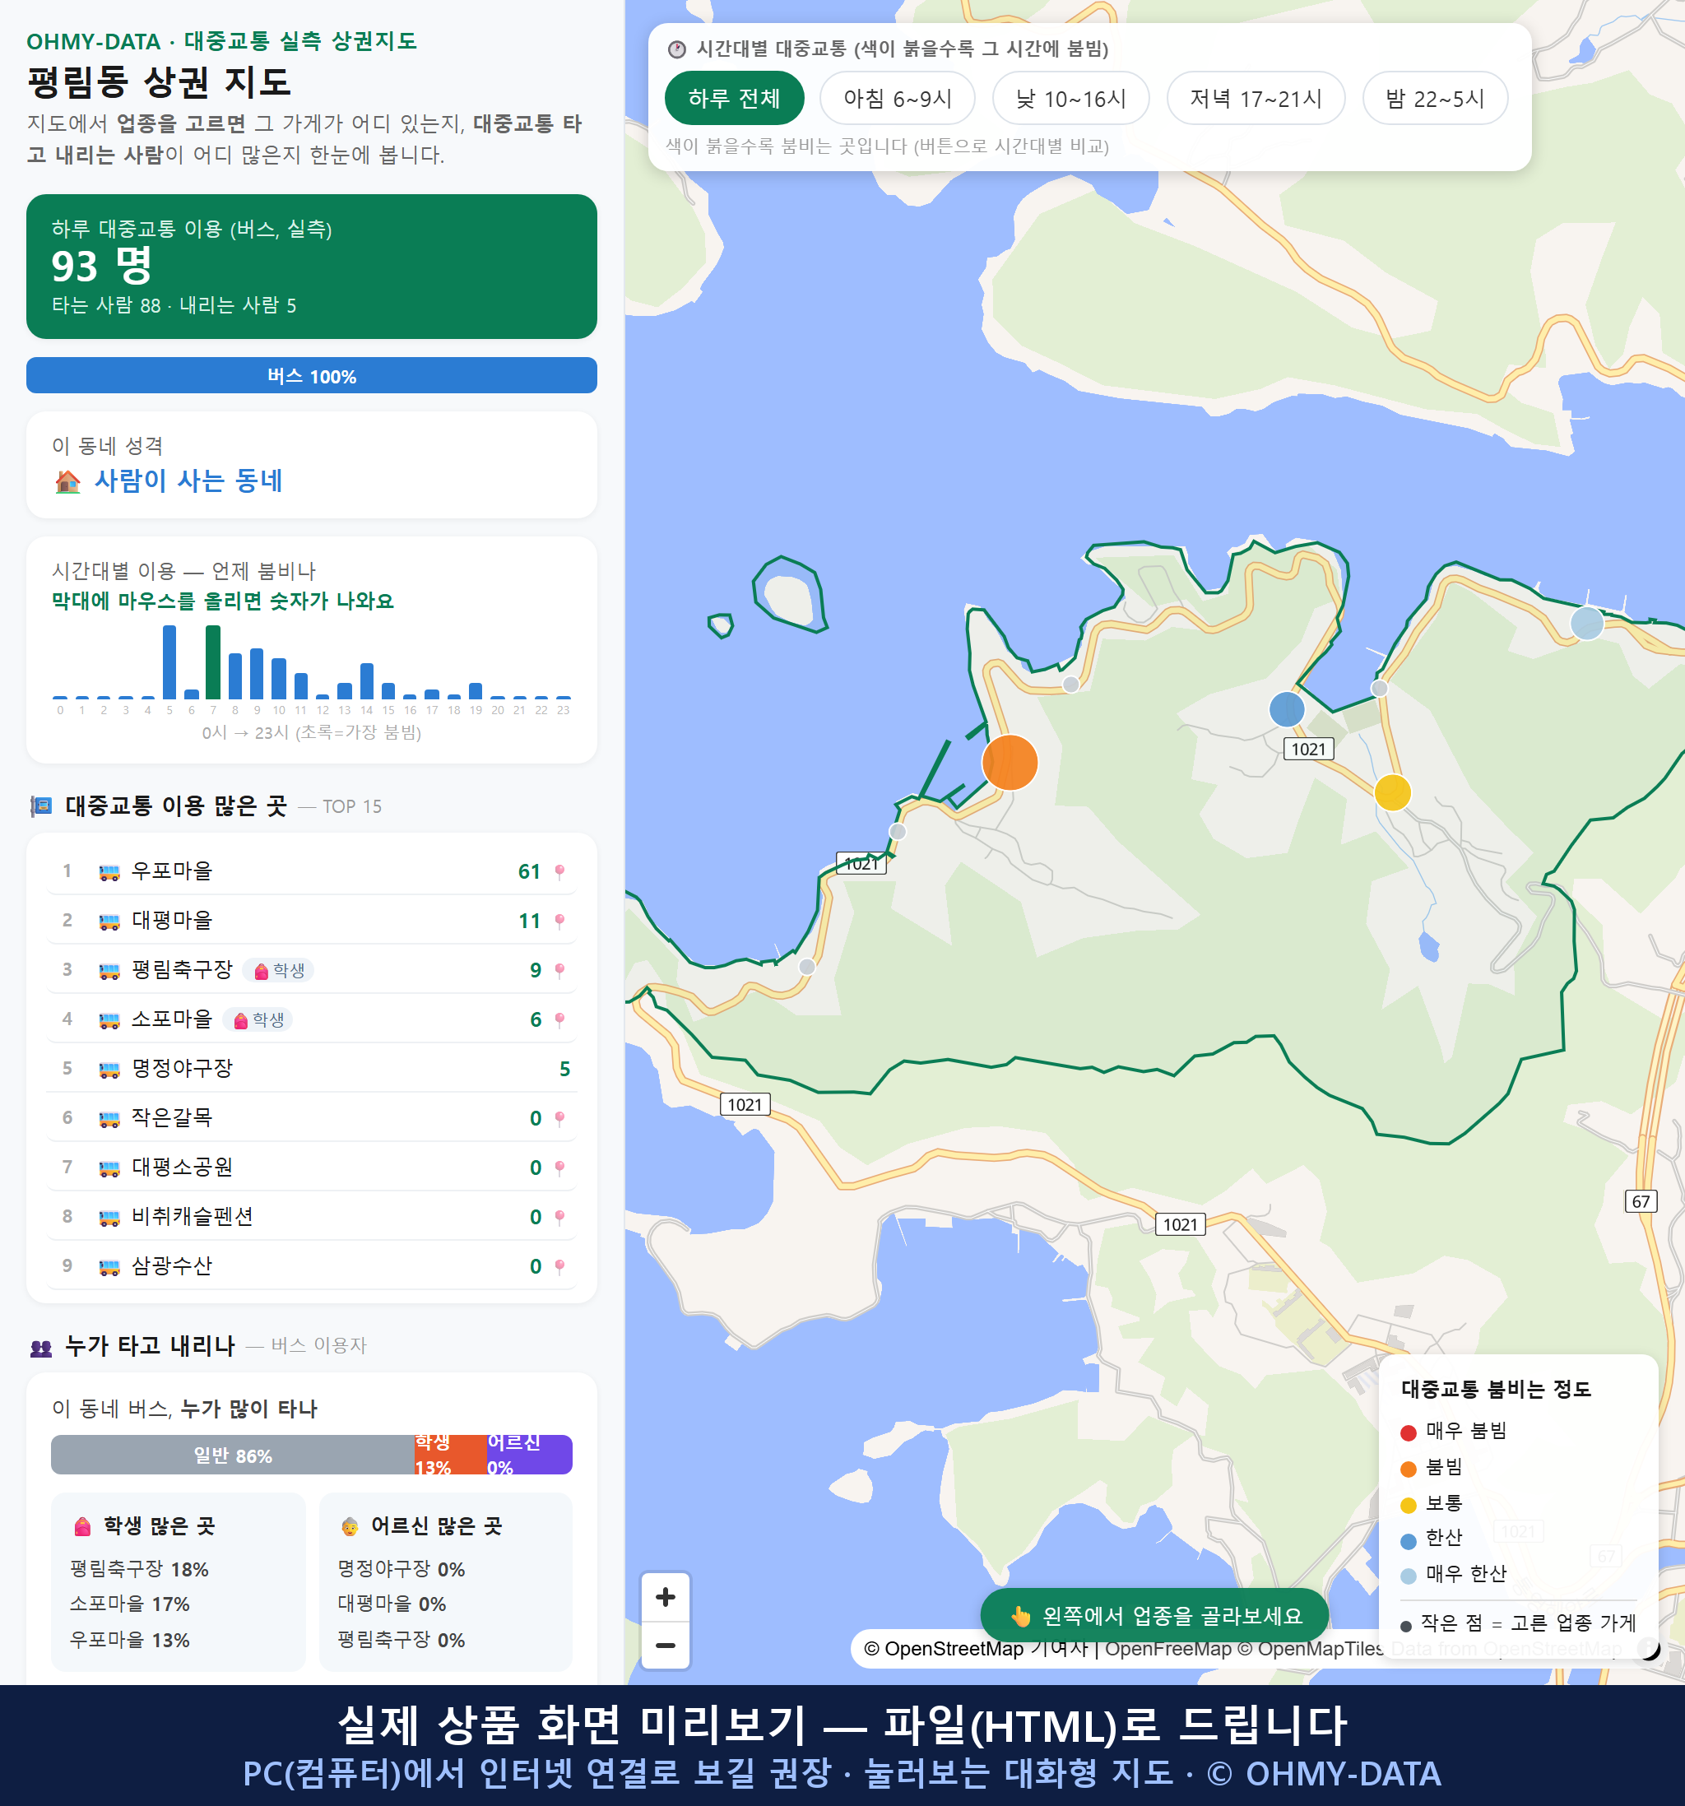Switch to the 저녁 17~21시 time filter
Viewport: 1685px width, 1806px height.
(x=1255, y=98)
